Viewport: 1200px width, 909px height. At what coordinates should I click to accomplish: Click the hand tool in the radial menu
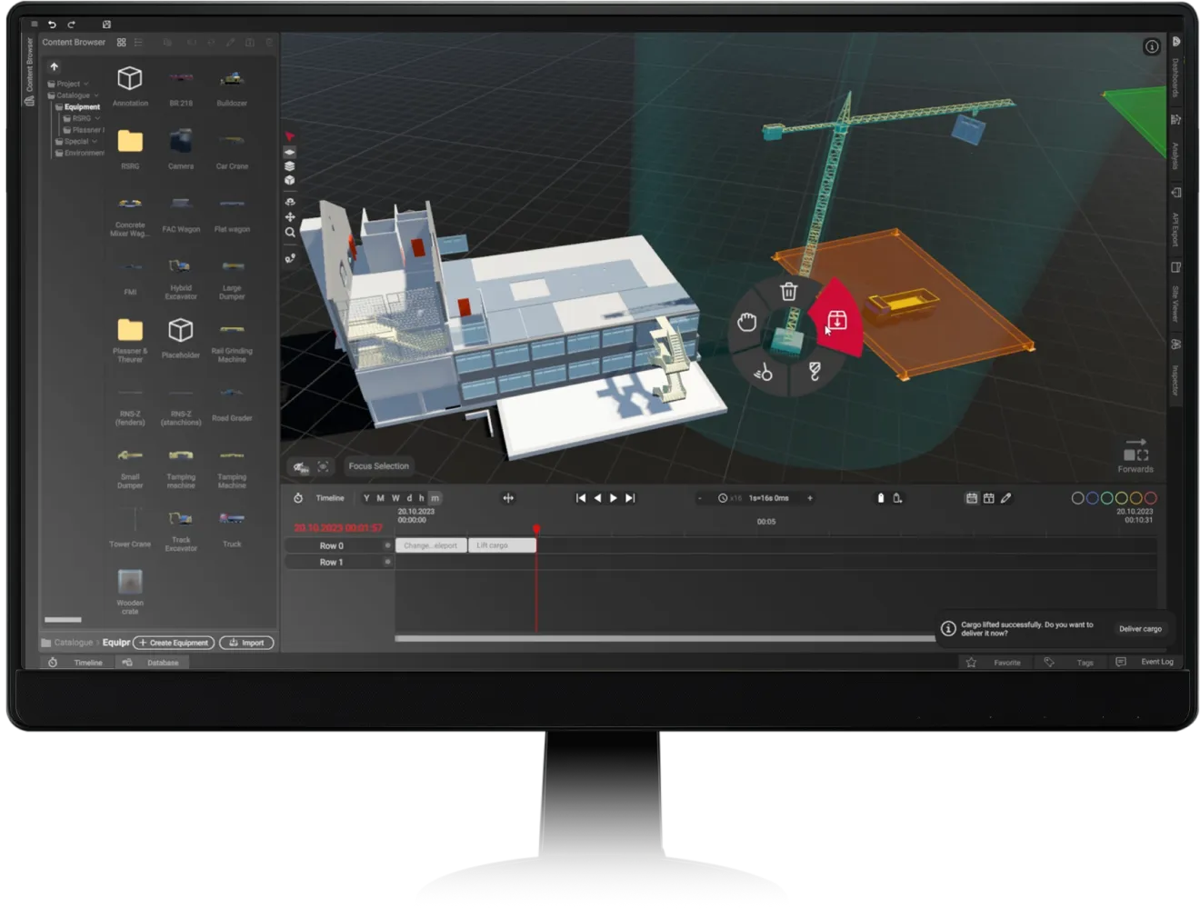745,321
